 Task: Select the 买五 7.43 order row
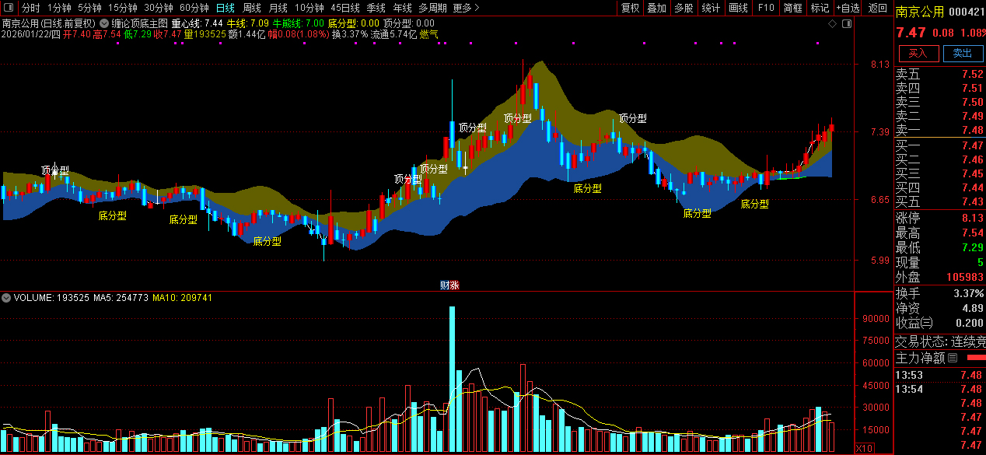(x=940, y=201)
